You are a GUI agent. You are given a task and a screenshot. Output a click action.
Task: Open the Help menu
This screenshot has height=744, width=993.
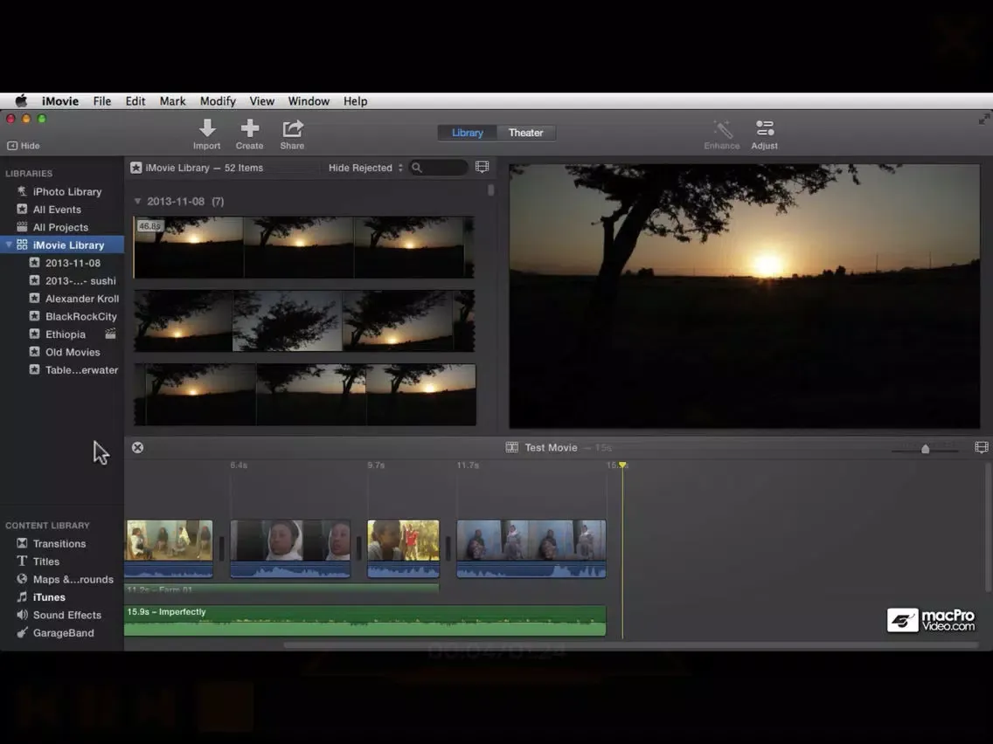point(355,101)
